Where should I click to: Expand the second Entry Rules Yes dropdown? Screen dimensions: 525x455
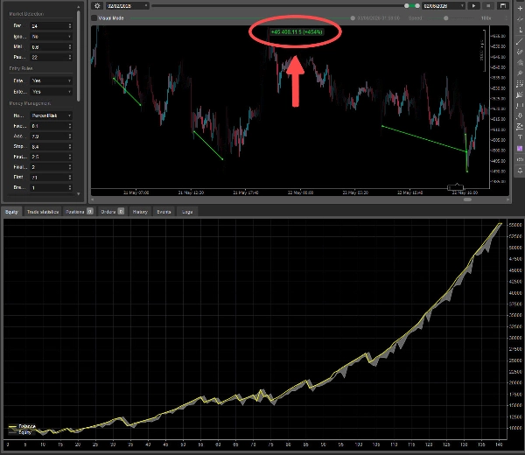tap(52, 91)
